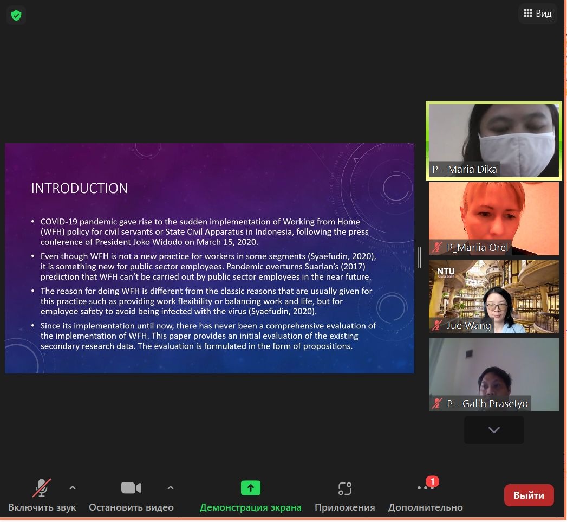Expand audio options arrow beside microphone
Screen dimensions: 567x522
pos(73,488)
